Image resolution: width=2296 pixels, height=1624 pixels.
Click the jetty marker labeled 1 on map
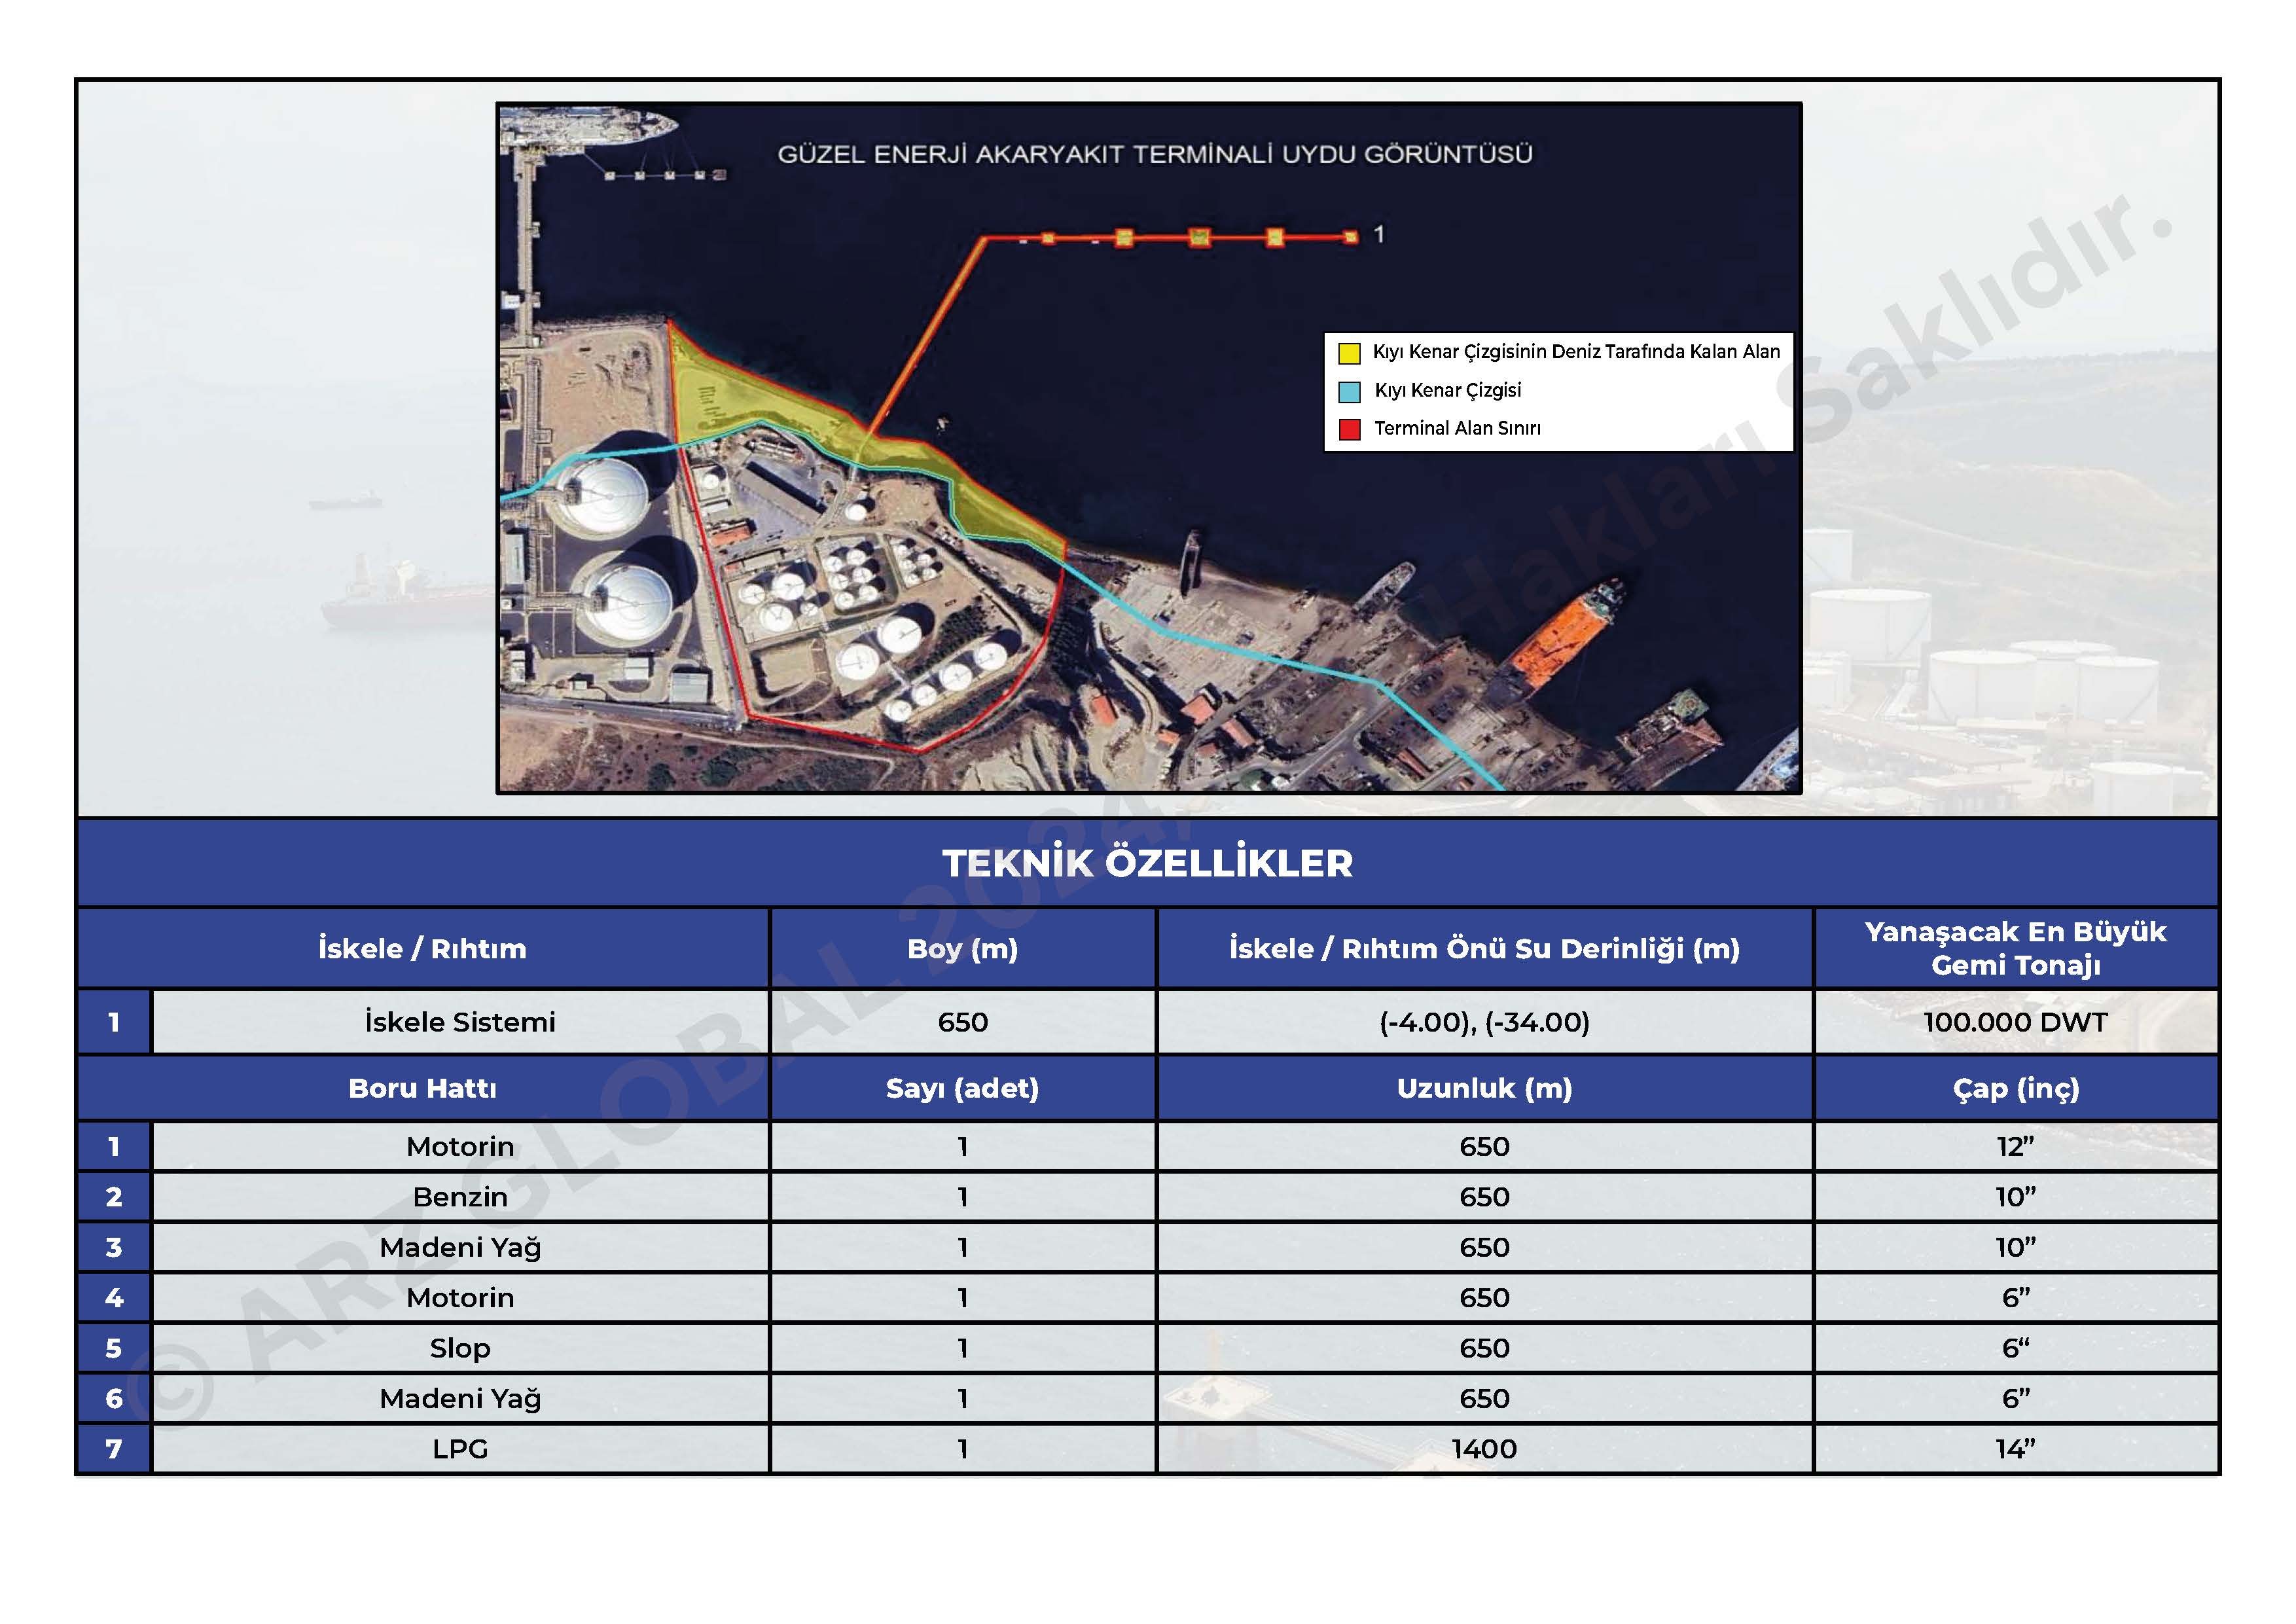(x=1379, y=234)
